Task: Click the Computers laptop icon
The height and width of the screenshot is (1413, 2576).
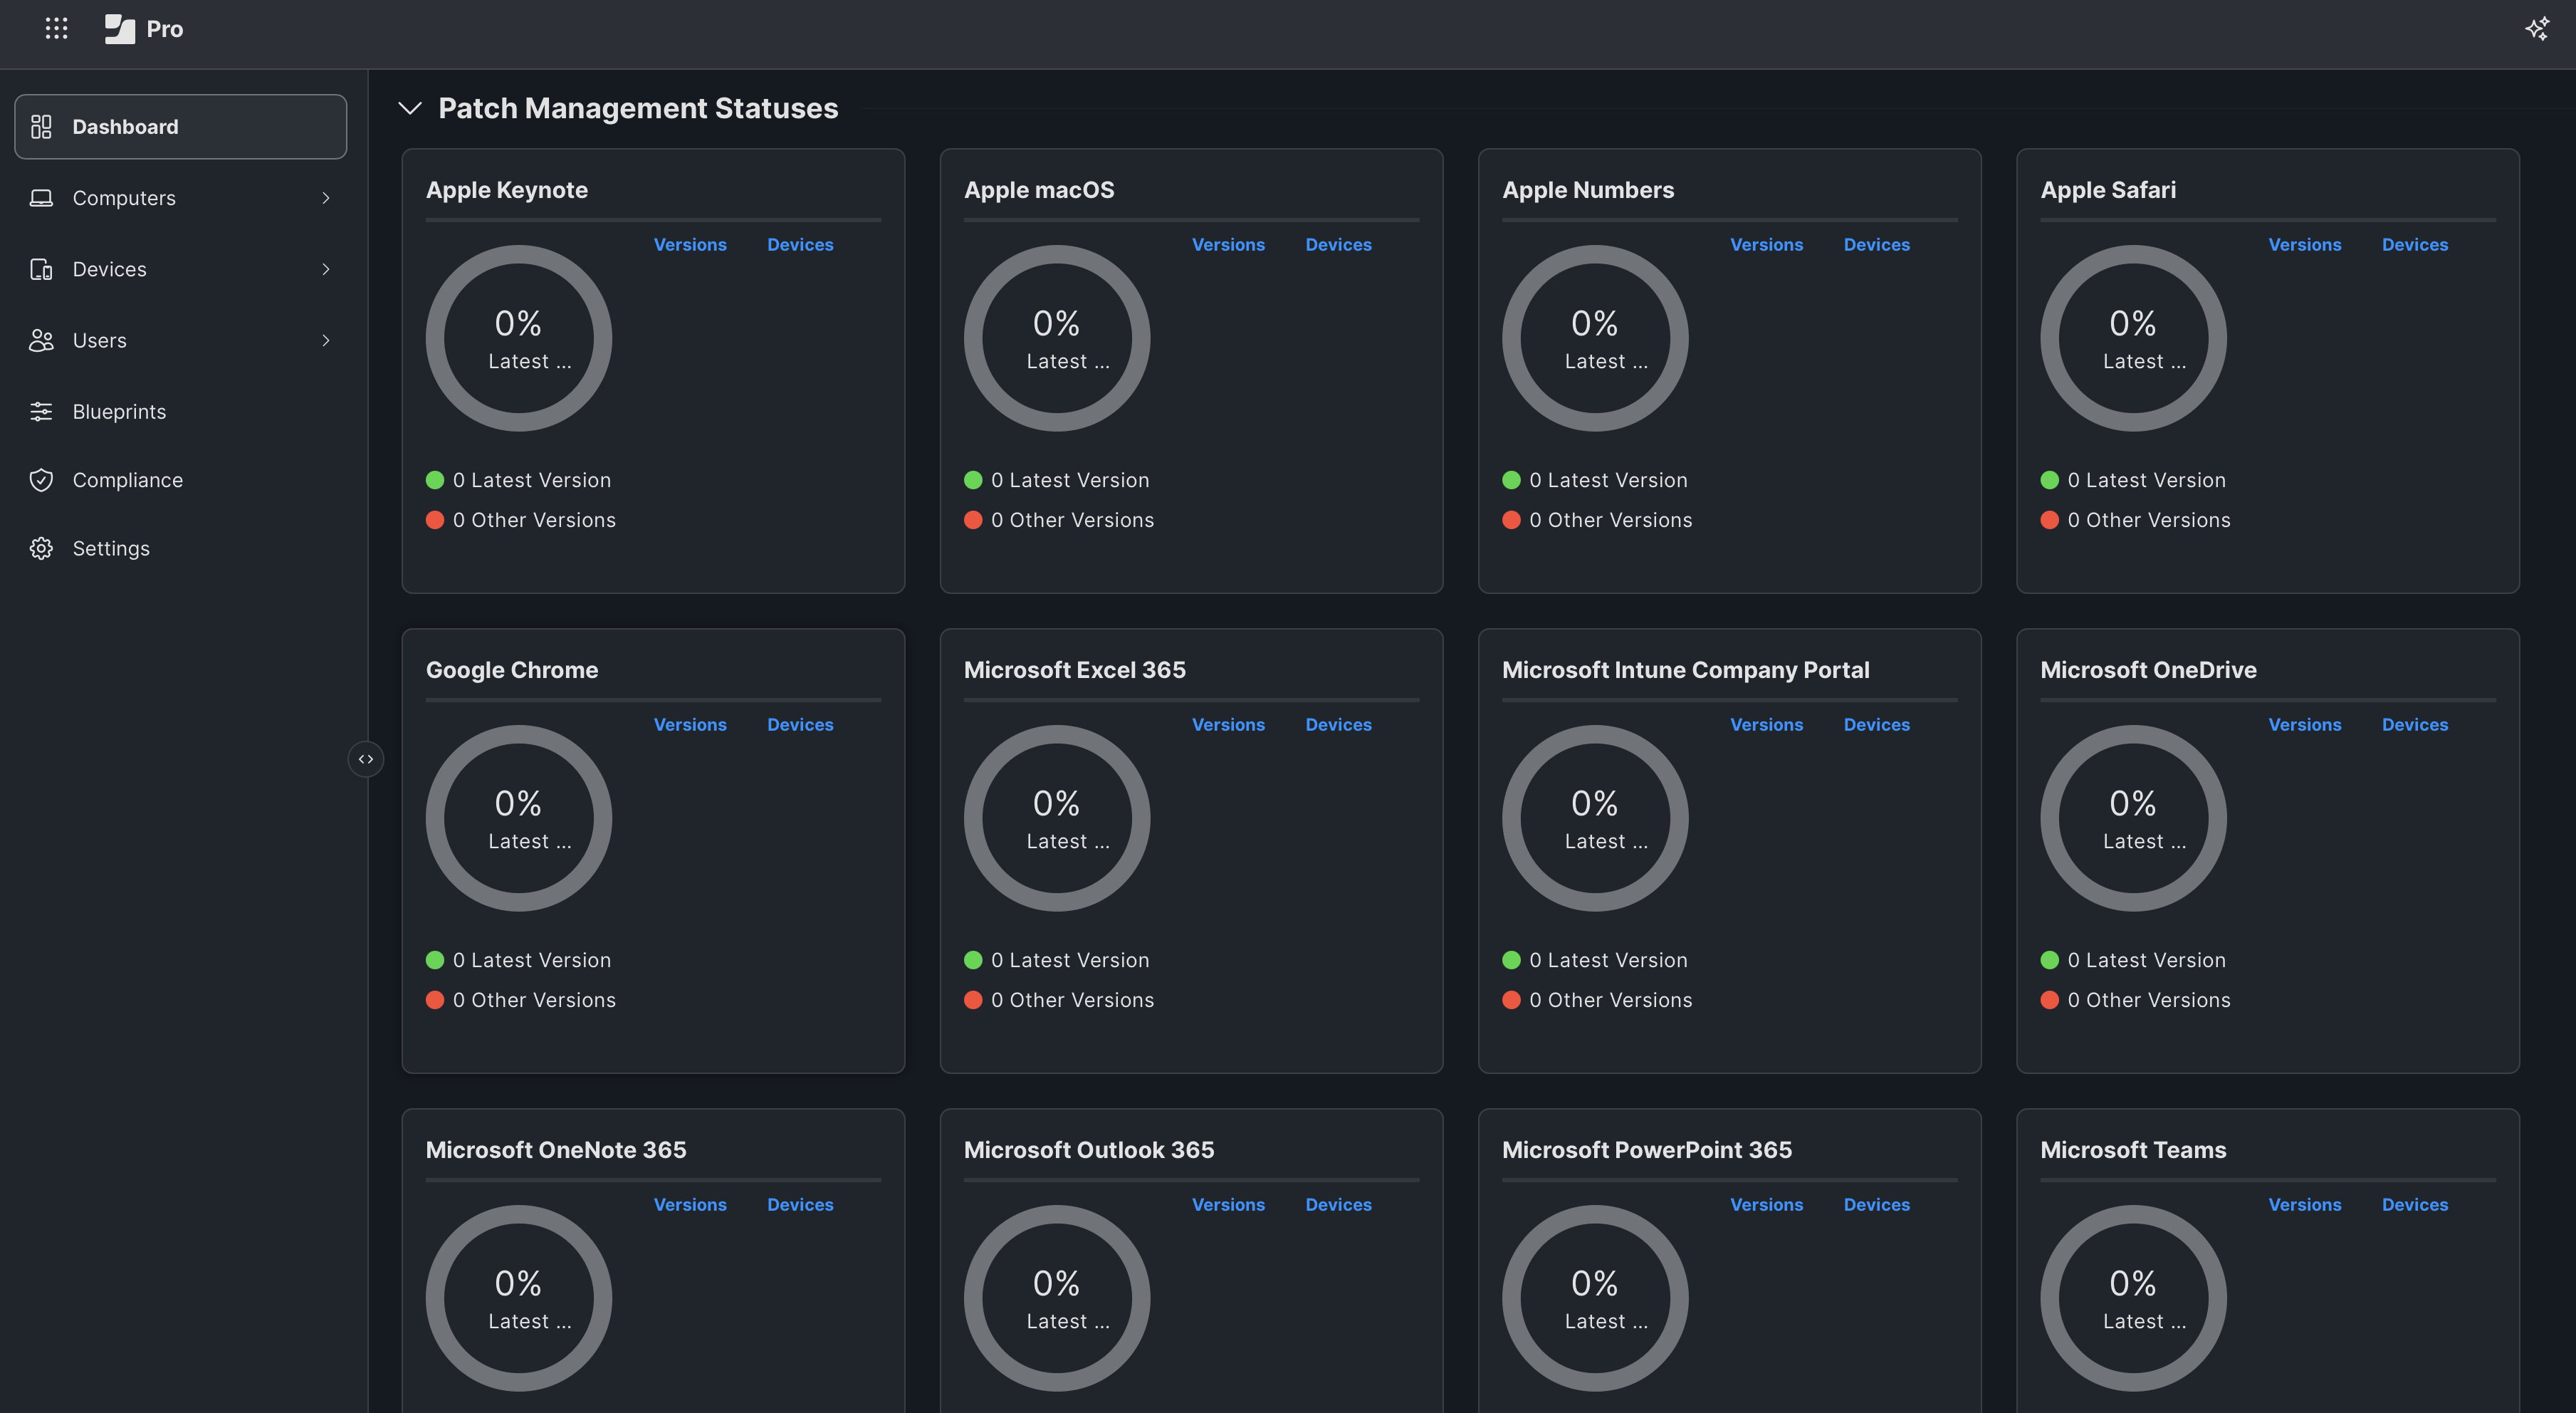Action: pyautogui.click(x=41, y=197)
